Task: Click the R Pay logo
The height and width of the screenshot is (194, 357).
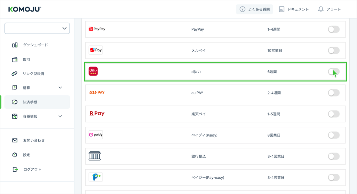Action: coord(97,114)
